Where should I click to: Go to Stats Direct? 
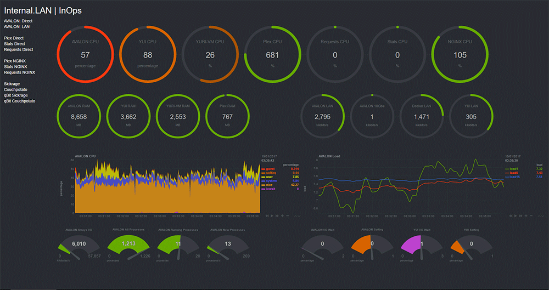[15, 44]
